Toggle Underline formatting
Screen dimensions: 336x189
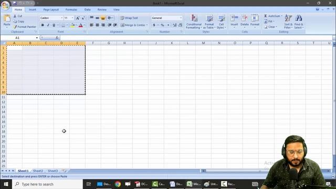point(54,25)
